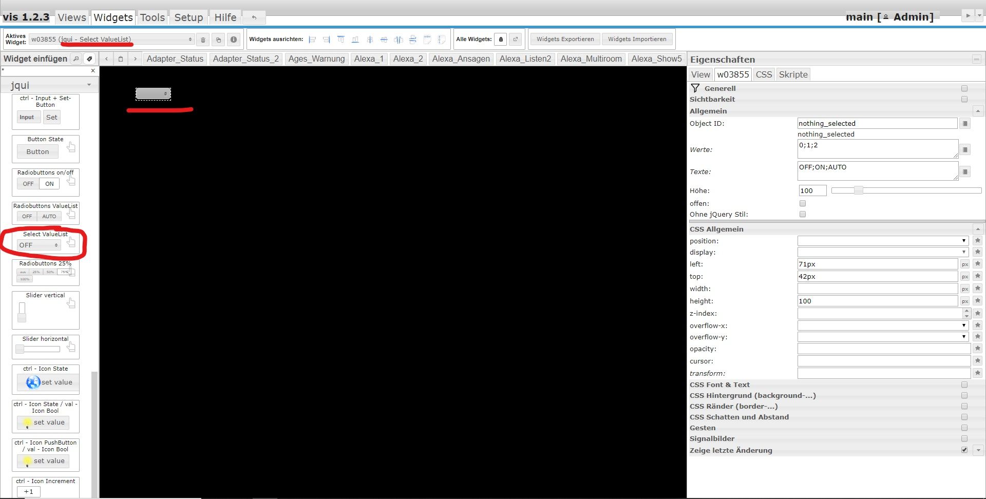Uncheck the Zeige letzte Änderung checkbox

pyautogui.click(x=964, y=450)
